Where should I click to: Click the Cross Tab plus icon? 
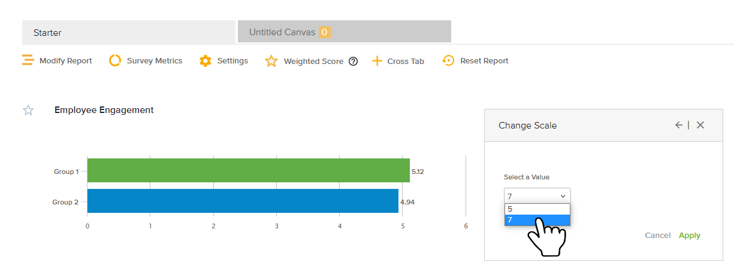(x=377, y=61)
